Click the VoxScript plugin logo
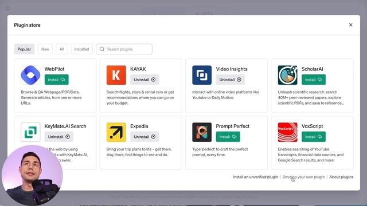 coord(287,132)
